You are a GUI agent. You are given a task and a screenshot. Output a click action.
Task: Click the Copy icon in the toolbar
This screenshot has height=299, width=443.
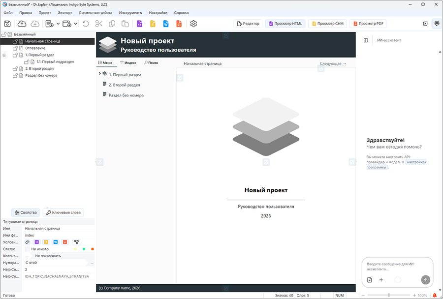point(112,24)
